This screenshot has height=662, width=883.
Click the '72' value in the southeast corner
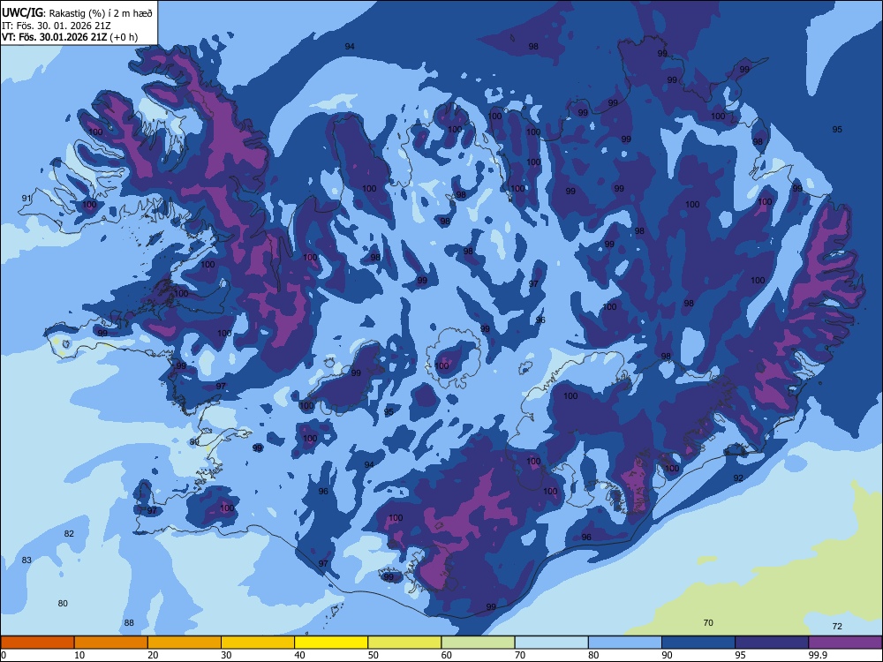click(837, 627)
